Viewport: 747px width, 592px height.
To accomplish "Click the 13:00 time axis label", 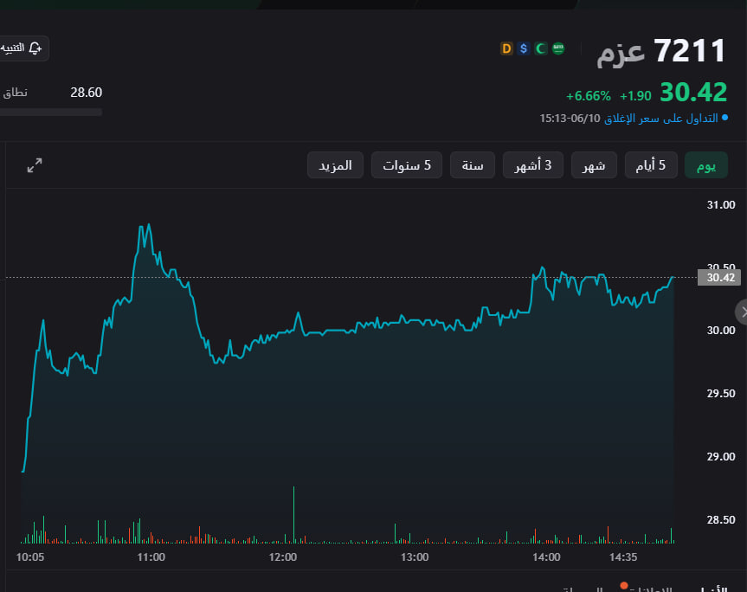I will pyautogui.click(x=415, y=557).
